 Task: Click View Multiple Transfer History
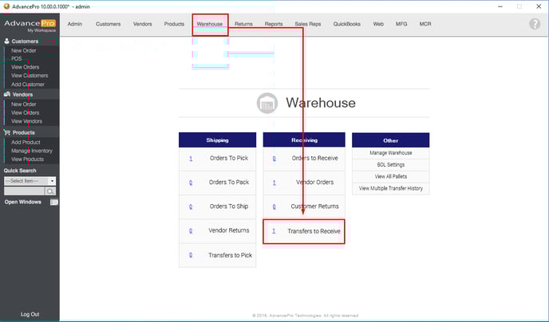tap(390, 188)
